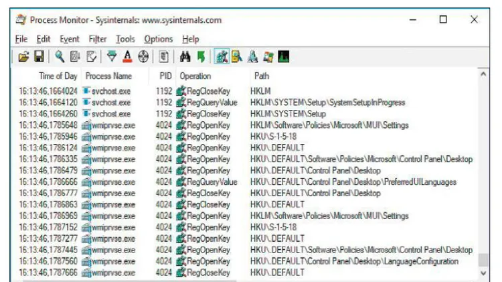Click the Path column header
The width and height of the screenshot is (502, 282).
(262, 76)
